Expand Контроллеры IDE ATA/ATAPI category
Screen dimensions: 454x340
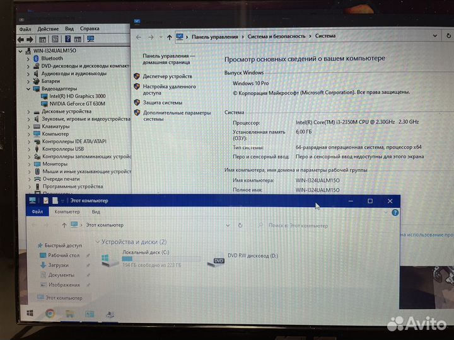tap(28, 142)
